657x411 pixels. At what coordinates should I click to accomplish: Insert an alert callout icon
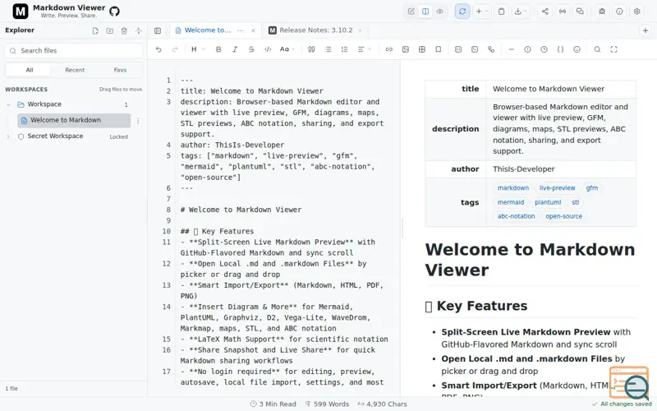pyautogui.click(x=527, y=49)
